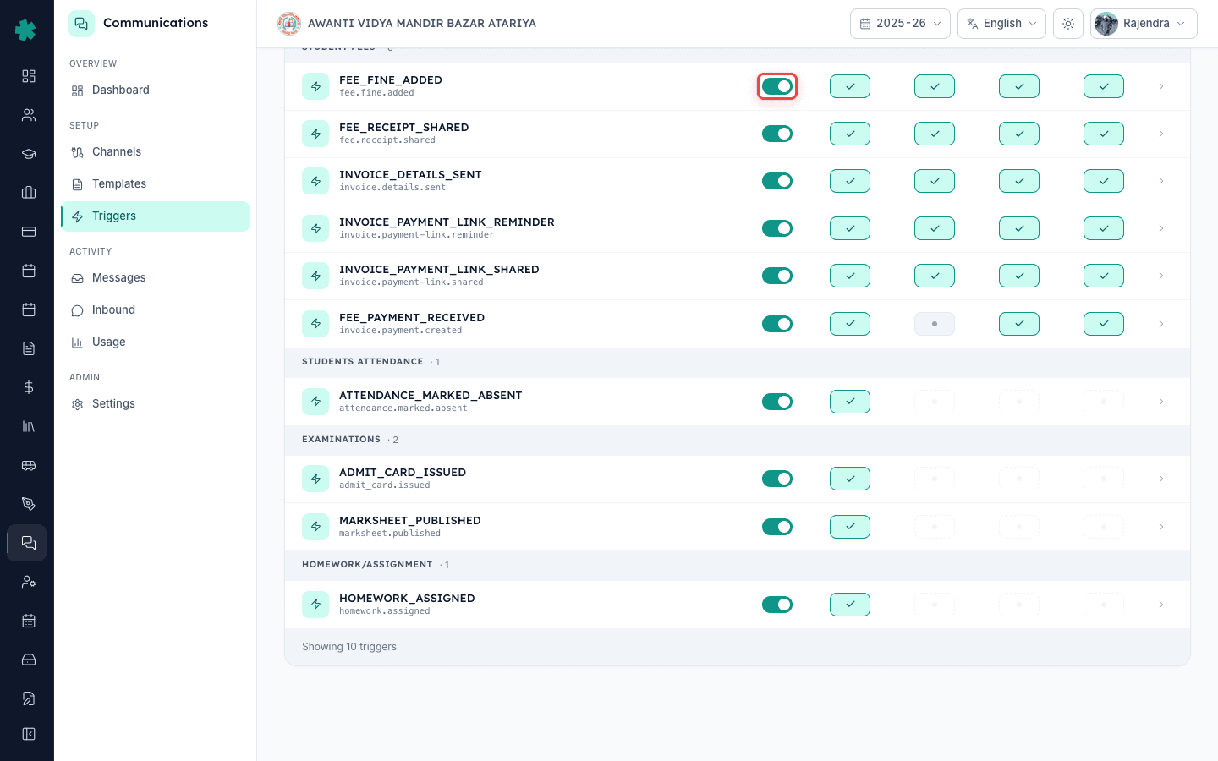Uncheck the only checked channel box for ADMIT_CARD_ISSUED
Image resolution: width=1218 pixels, height=761 pixels.
[850, 479]
